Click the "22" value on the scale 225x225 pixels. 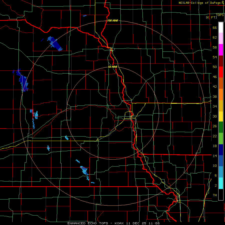point(215,136)
